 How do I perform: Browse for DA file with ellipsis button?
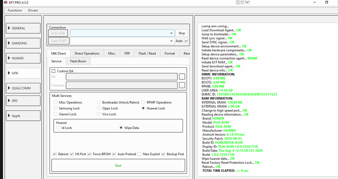(182, 77)
